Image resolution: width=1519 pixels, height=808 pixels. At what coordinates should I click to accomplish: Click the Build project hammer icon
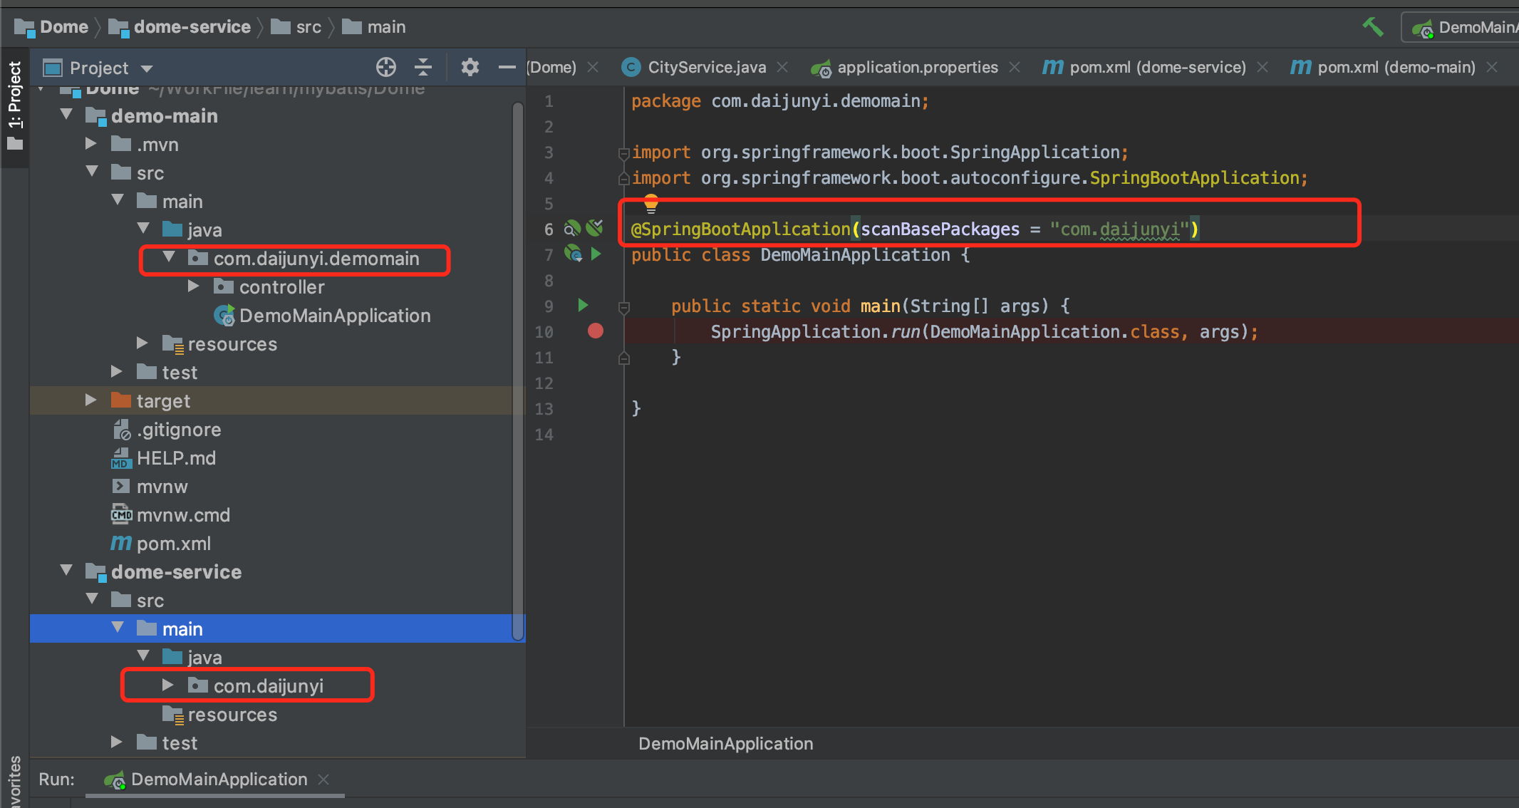pos(1372,27)
